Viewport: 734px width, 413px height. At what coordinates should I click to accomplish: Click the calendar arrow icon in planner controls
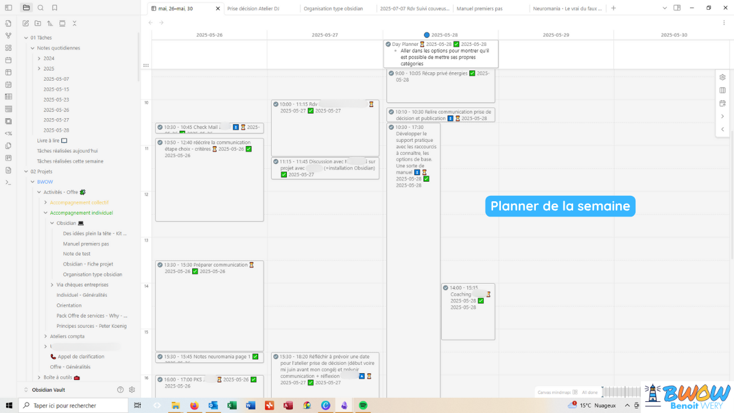(x=722, y=103)
